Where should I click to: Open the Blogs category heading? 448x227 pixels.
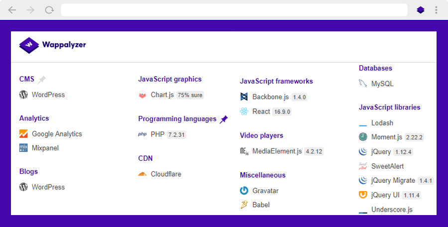28,171
